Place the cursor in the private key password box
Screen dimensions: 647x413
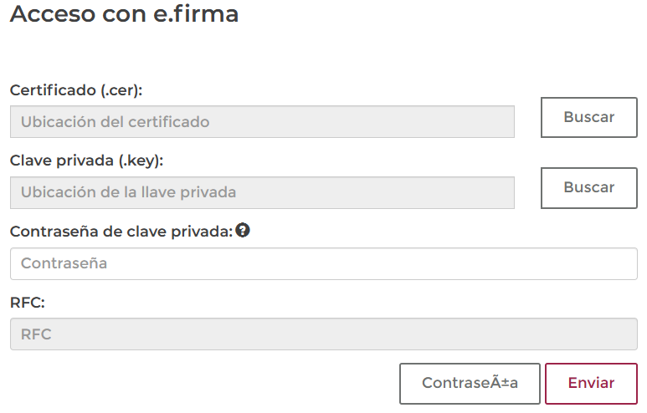point(323,263)
